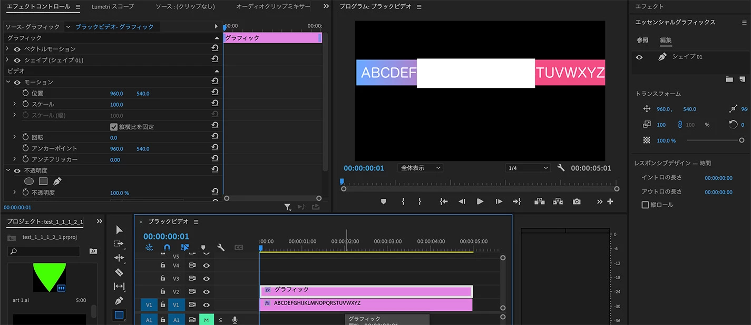The width and height of the screenshot is (751, 325).
Task: Open the Program monitor button editor plus
Action: [610, 201]
